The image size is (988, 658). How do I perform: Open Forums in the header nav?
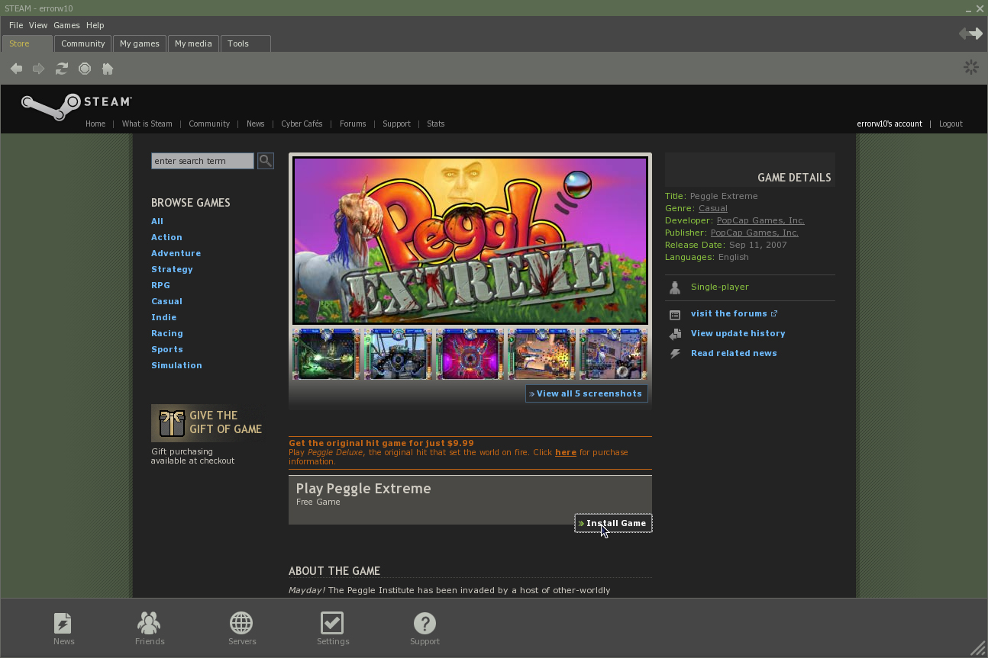point(353,124)
